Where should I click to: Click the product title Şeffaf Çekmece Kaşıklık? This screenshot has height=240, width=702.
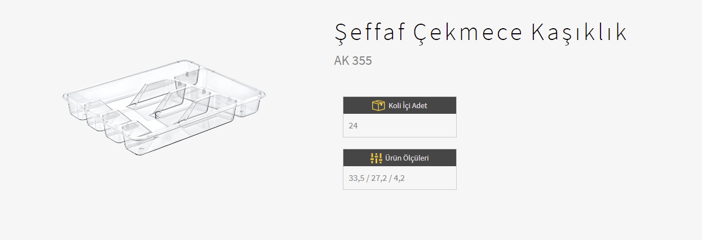pos(480,33)
